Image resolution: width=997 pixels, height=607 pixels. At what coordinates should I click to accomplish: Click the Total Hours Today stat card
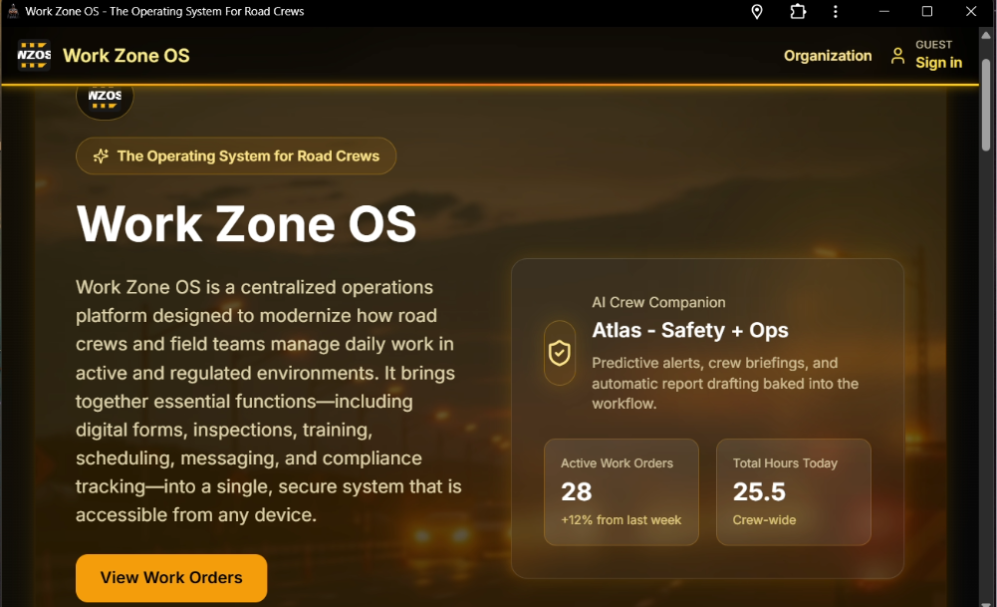point(794,491)
